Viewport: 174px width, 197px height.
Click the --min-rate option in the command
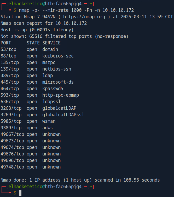click(x=51, y=10)
